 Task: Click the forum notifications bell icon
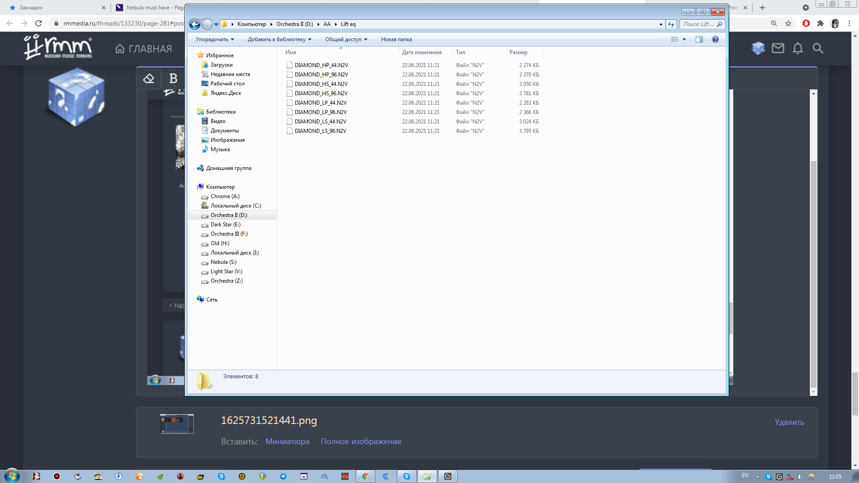click(x=798, y=48)
